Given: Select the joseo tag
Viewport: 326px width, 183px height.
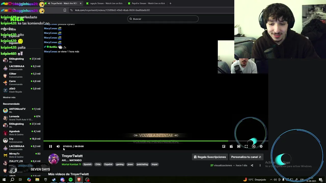Looking at the screenshot, I should click(x=130, y=164).
